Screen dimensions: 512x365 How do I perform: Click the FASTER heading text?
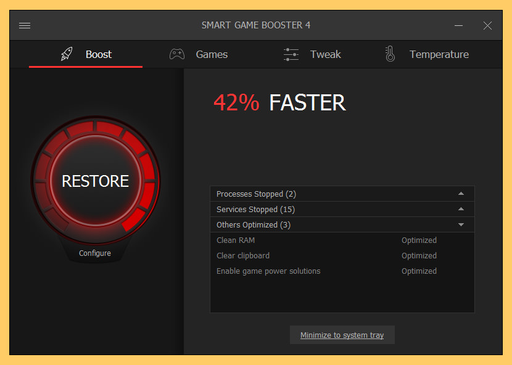tap(307, 102)
